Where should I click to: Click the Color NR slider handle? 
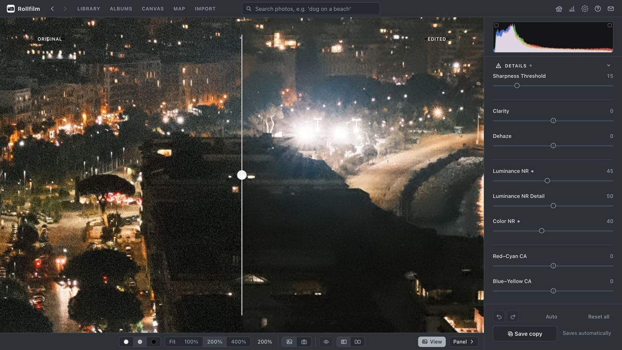[541, 231]
